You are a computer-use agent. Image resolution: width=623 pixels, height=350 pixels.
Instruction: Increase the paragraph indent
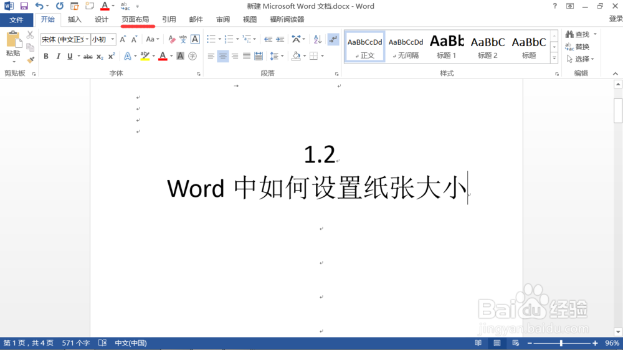click(x=280, y=39)
